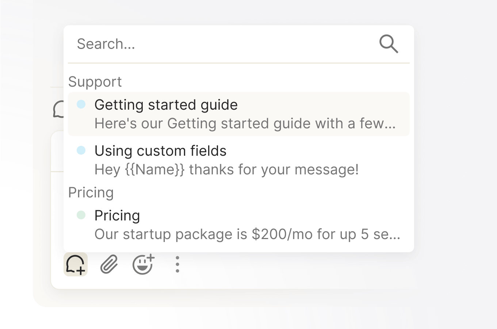This screenshot has height=329, width=497.
Task: Click the chat bubble icon behind popup
Action: 58,109
